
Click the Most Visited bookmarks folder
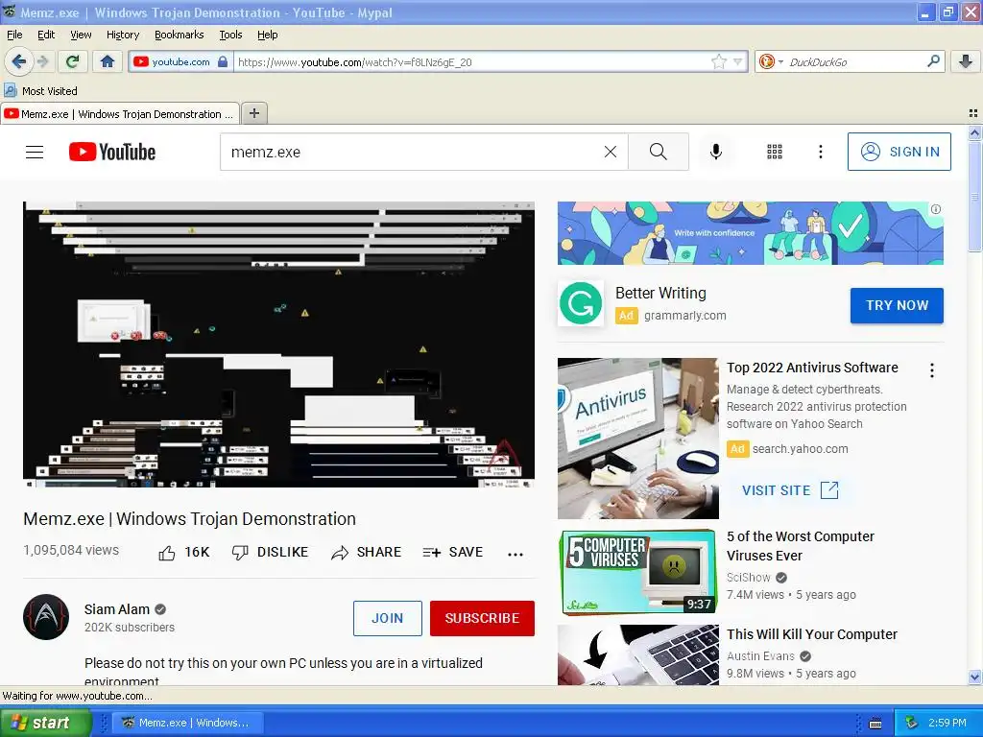(41, 91)
